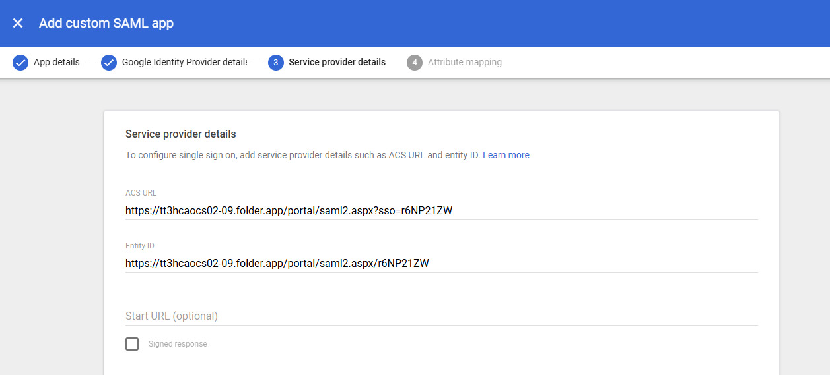
Task: Go to App details step
Action: click(x=57, y=63)
